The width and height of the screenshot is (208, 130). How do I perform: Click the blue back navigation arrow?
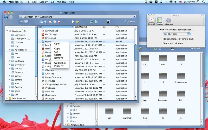click(6, 17)
